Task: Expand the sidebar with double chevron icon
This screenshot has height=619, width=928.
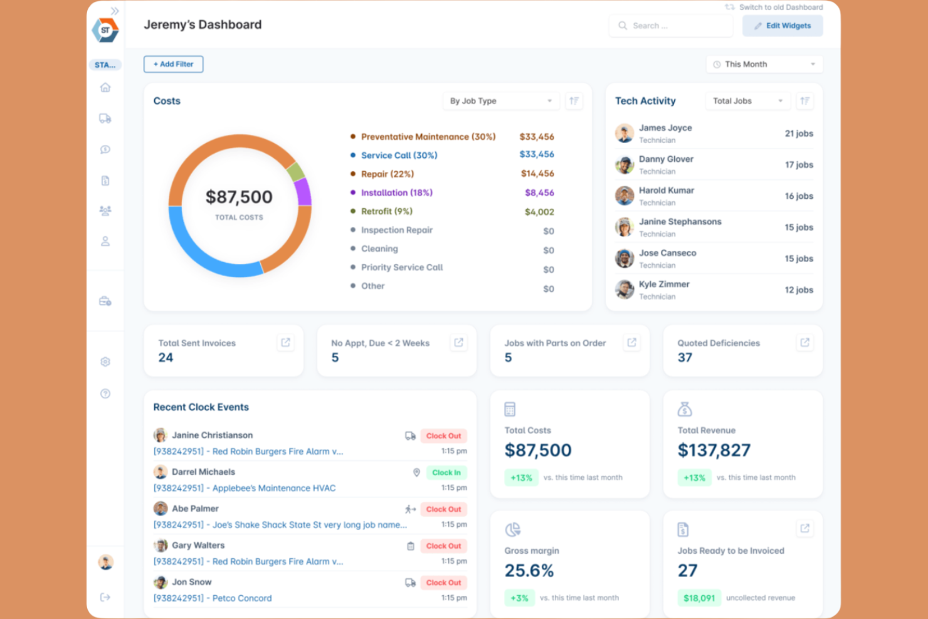Action: tap(115, 11)
